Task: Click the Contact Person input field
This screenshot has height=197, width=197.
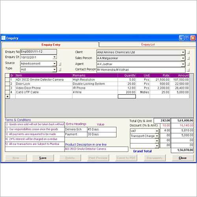Action: pos(141,70)
